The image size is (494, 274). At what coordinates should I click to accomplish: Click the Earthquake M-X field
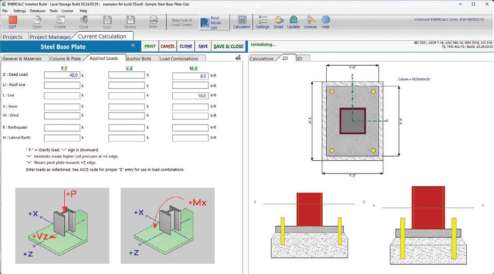190,128
